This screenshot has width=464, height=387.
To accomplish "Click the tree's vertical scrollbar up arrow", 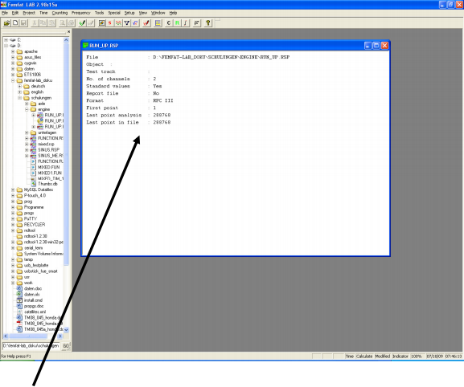I will point(66,40).
